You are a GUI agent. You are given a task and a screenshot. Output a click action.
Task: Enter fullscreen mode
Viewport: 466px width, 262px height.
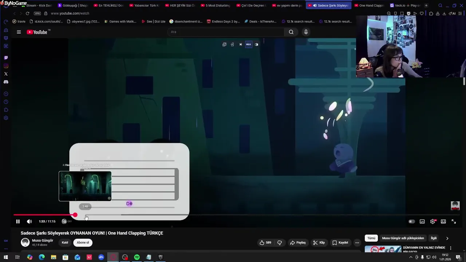(x=454, y=221)
